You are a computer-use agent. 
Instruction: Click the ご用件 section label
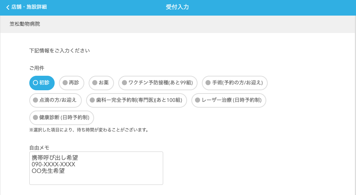coord(37,68)
